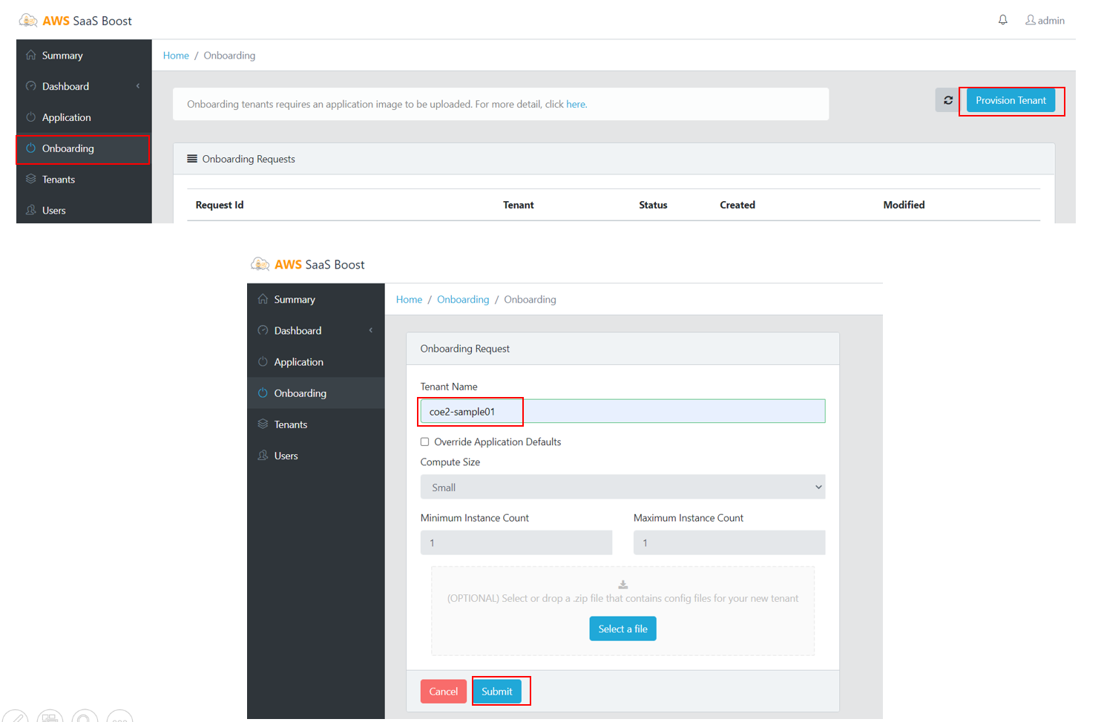Enable Override Application Defaults checkbox
Viewport: 1104px width, 722px height.
tap(425, 442)
